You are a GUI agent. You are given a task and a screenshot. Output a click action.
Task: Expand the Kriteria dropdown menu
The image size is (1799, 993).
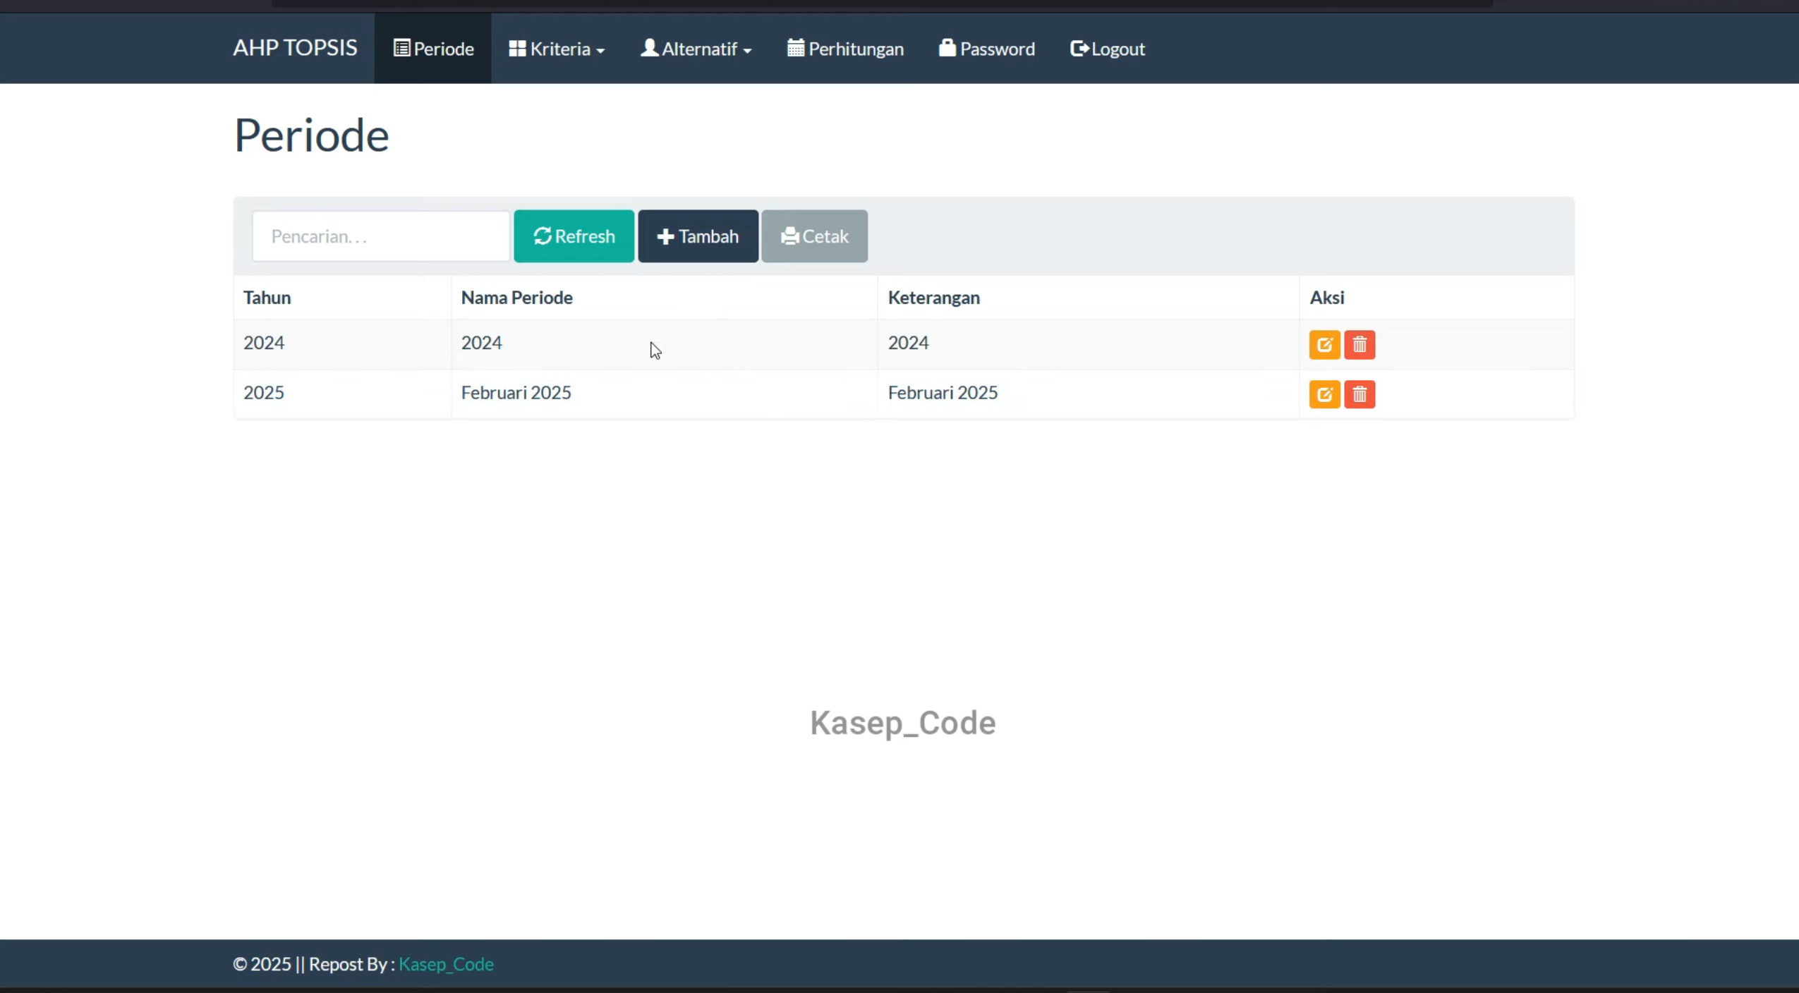(x=557, y=49)
